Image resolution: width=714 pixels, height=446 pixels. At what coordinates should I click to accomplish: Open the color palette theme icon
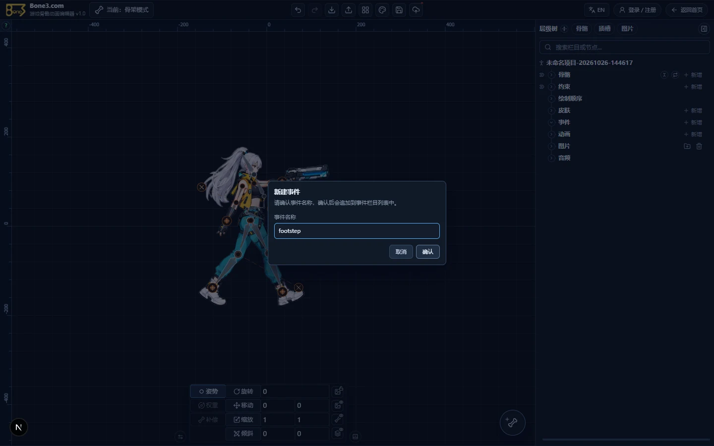[382, 10]
